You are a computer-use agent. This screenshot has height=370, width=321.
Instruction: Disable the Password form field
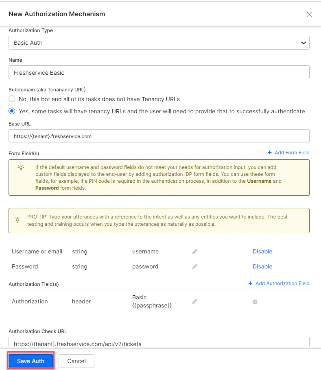[262, 266]
